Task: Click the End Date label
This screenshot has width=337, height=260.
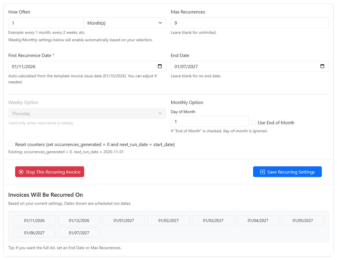Action: click(180, 55)
